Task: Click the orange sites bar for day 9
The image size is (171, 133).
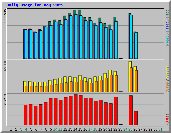Action: 51,88
